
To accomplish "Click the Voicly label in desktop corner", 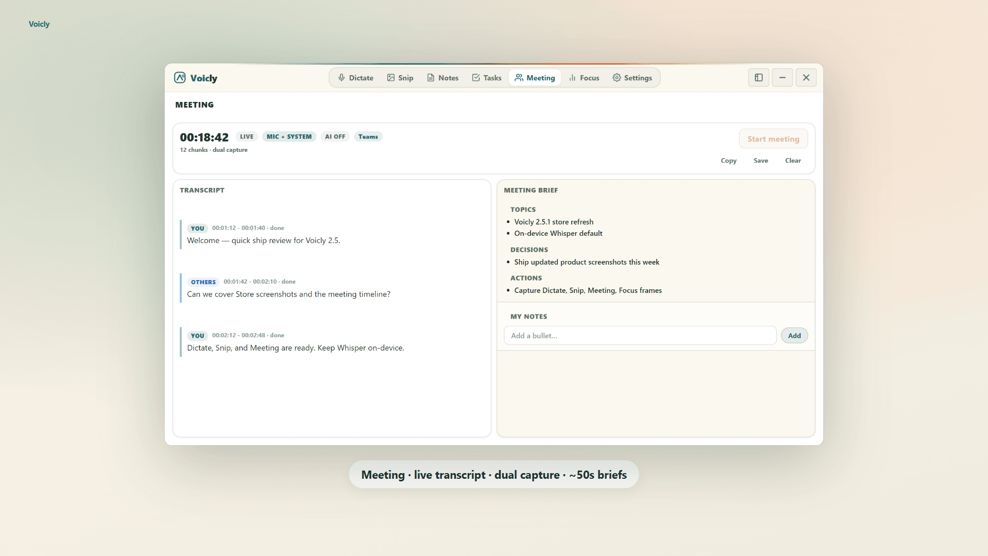I will [x=39, y=24].
